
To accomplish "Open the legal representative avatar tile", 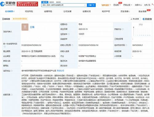I will (25, 27).
